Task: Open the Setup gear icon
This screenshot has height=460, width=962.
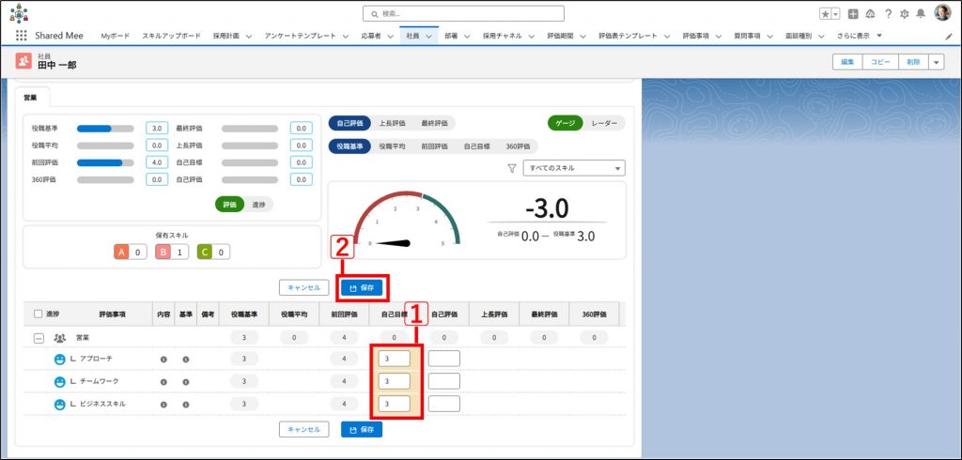Action: click(x=904, y=14)
